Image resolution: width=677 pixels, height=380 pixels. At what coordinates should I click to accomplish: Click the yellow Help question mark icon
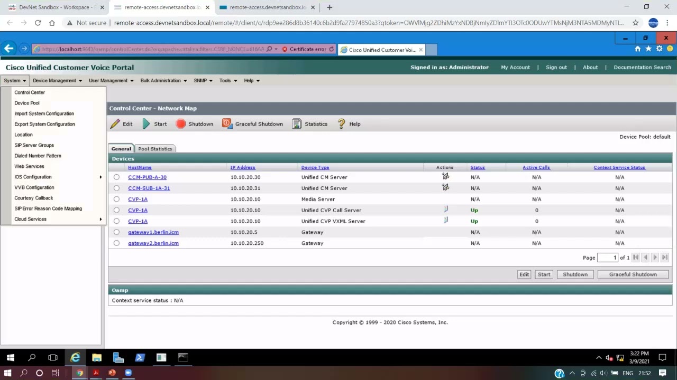coord(341,123)
